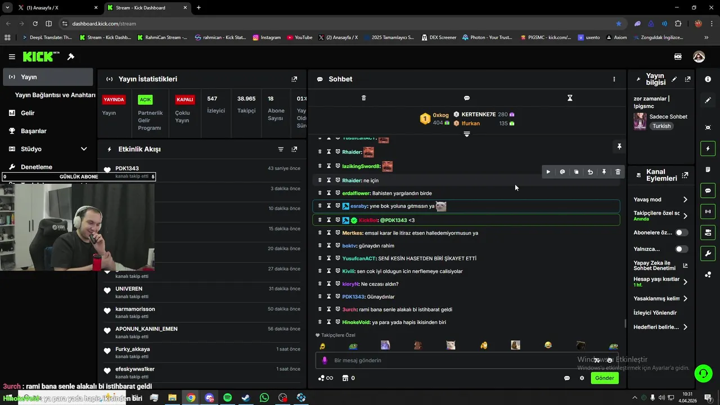Open Yayın Bağlantısı ve Anahtarı page
The height and width of the screenshot is (405, 720).
pos(55,95)
